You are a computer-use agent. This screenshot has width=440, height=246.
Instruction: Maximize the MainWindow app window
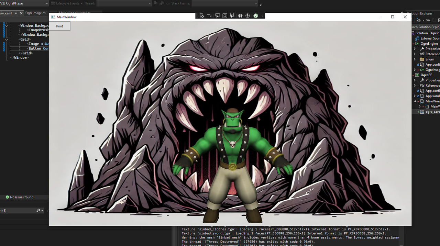(393, 17)
